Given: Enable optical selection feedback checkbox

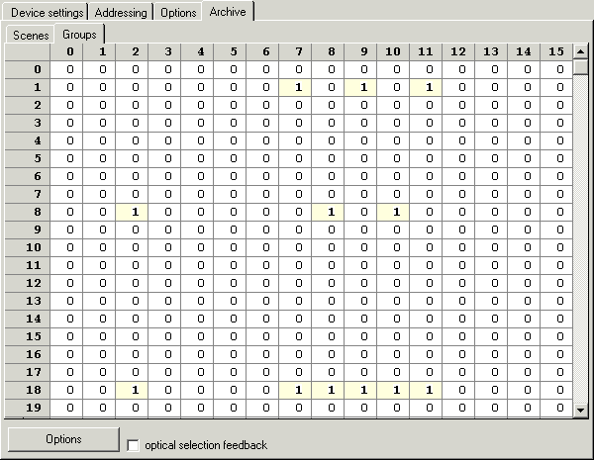Looking at the screenshot, I should pos(133,445).
